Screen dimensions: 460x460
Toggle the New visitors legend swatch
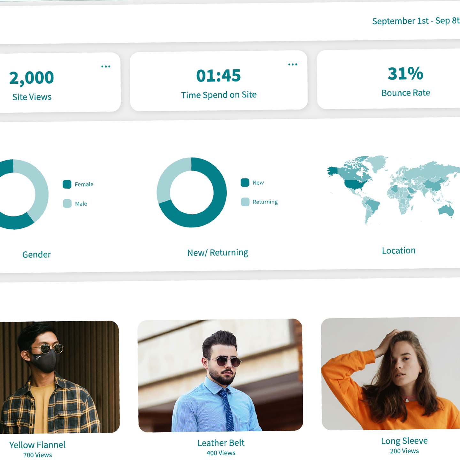click(245, 183)
